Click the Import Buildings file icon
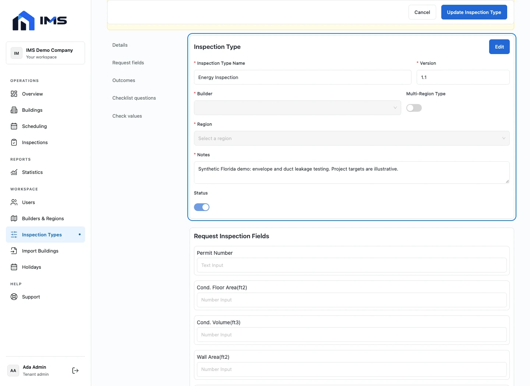Image resolution: width=530 pixels, height=386 pixels. tap(14, 251)
